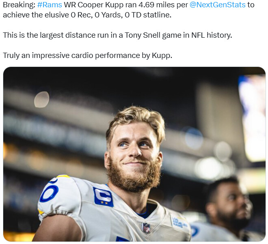The height and width of the screenshot is (244, 268).
Task: Click the captain C patch on jersey
Action: click(x=103, y=197)
